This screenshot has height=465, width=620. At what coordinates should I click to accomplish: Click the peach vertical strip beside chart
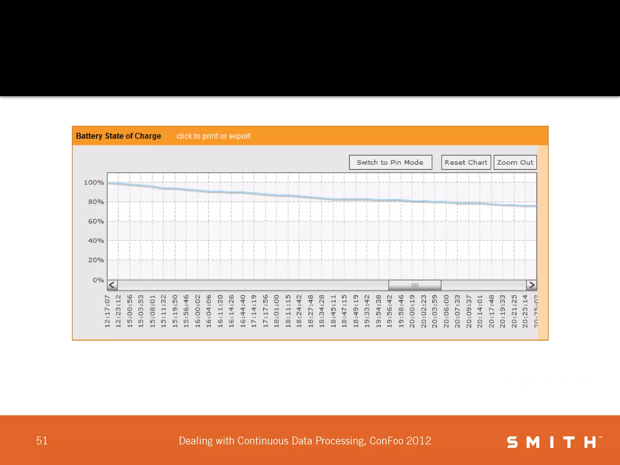click(x=542, y=242)
